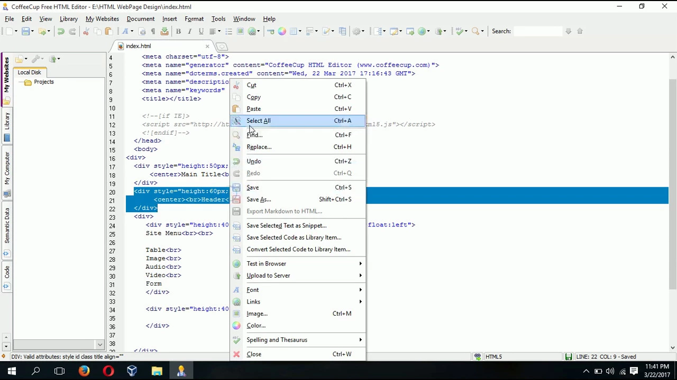Open the My Websites menu
Screen dimensions: 677x380
102,19
